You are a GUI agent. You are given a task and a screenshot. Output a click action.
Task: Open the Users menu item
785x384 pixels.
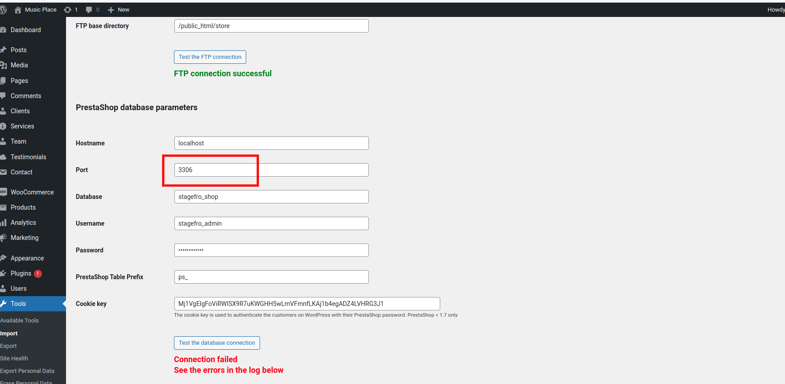[19, 289]
